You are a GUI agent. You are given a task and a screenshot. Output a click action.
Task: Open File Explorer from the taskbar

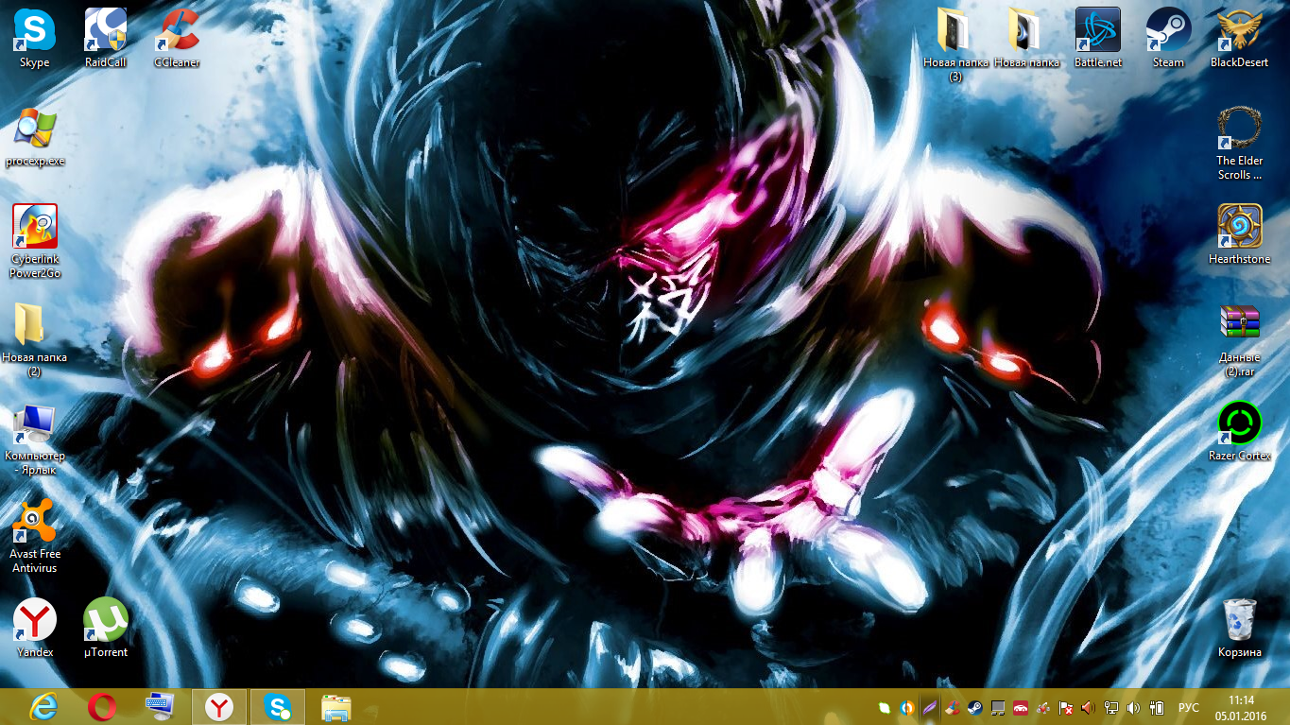(x=335, y=707)
